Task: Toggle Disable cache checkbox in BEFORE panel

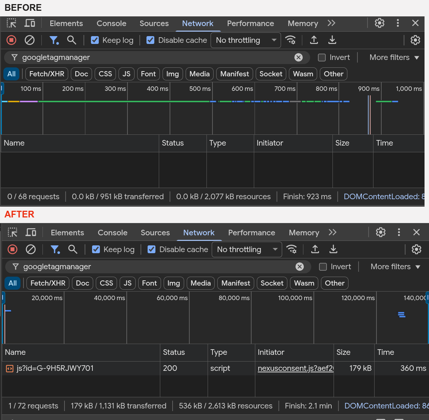Action: pyautogui.click(x=151, y=40)
